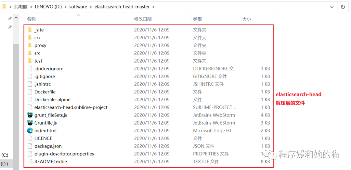The height and width of the screenshot is (170, 351).
Task: Select file name index.html
Action: pos(45,131)
